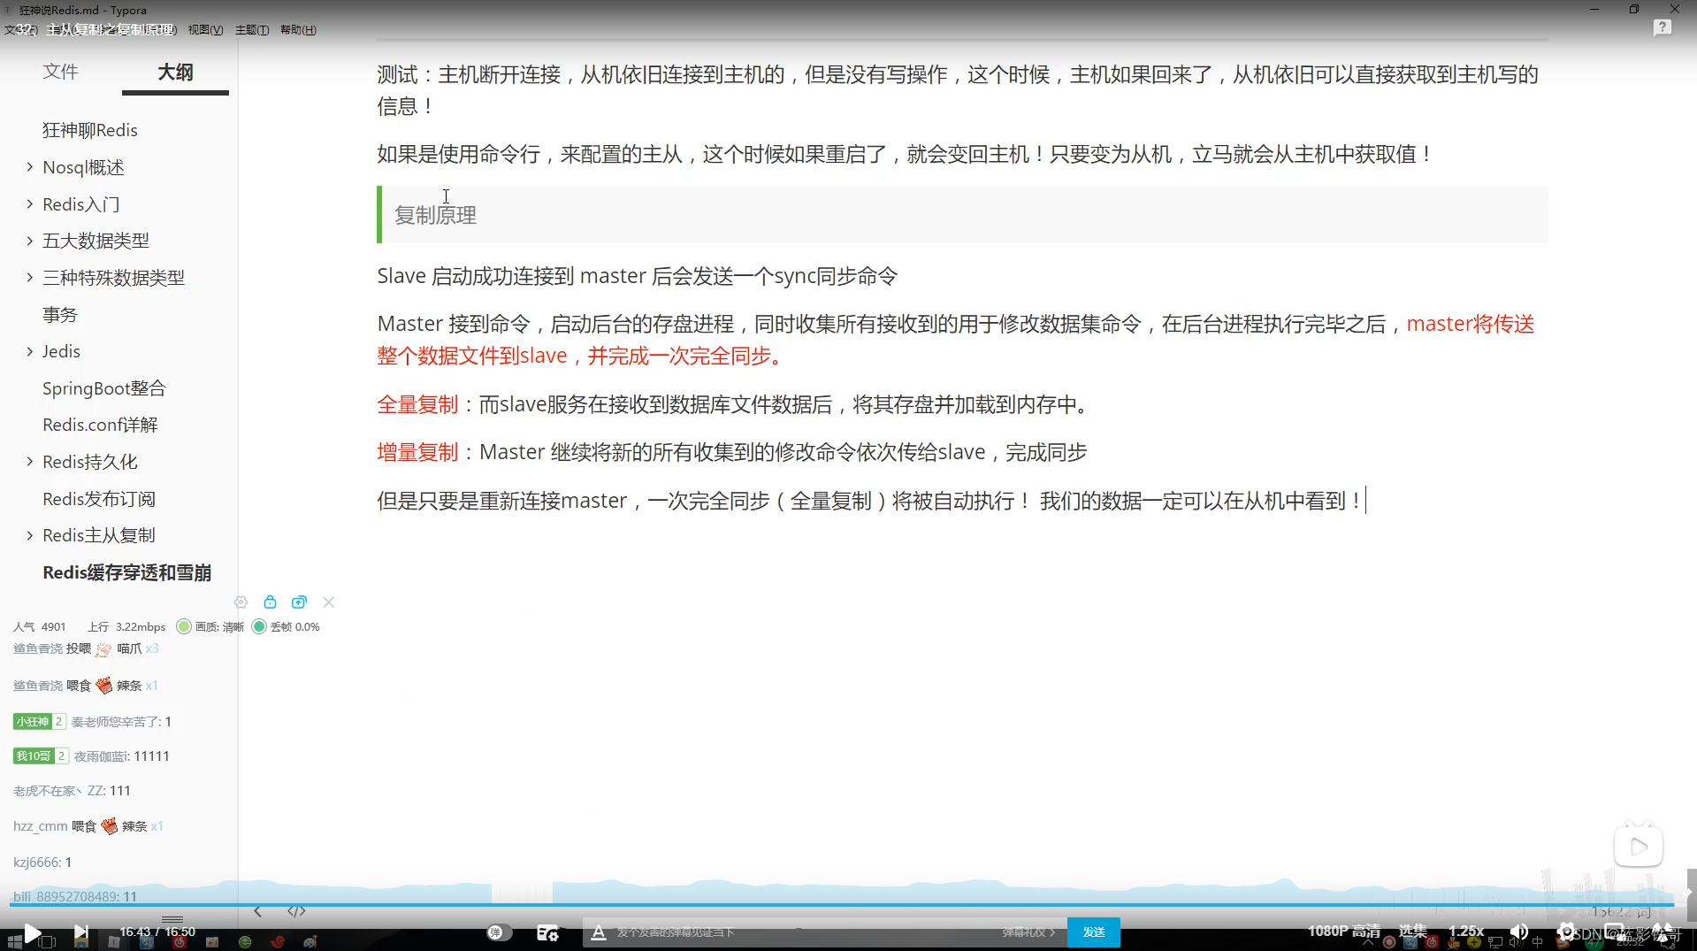Mute the video with speaker icon
The image size is (1697, 951).
pyautogui.click(x=1519, y=932)
